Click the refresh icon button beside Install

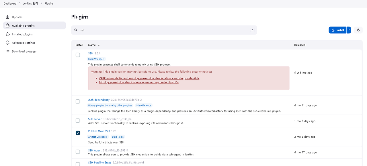pos(358,30)
